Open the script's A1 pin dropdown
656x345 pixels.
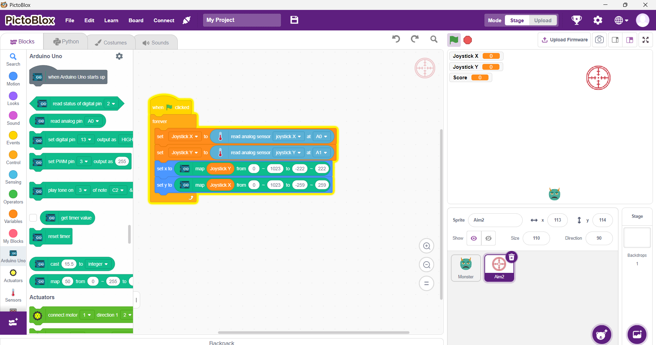tap(321, 152)
